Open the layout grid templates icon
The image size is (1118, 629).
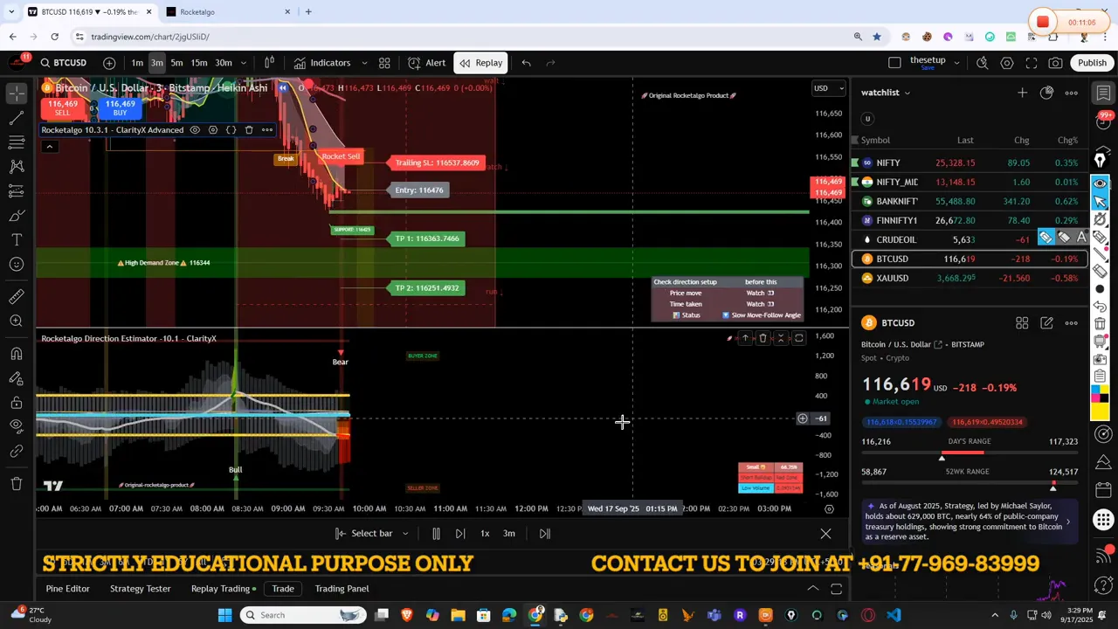coord(384,63)
